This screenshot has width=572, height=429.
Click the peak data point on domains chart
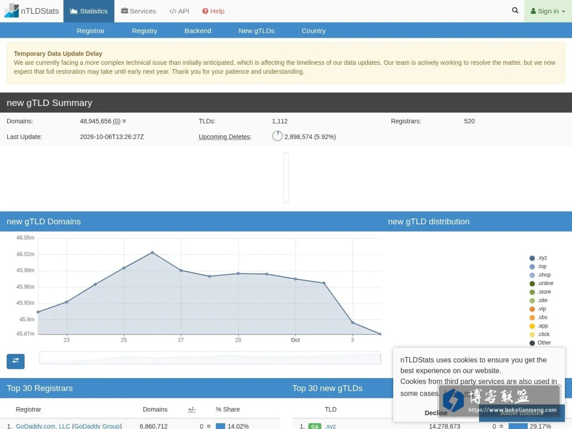[153, 252]
